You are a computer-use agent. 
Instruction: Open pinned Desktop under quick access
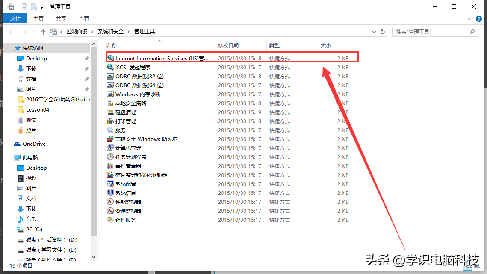[36, 59]
